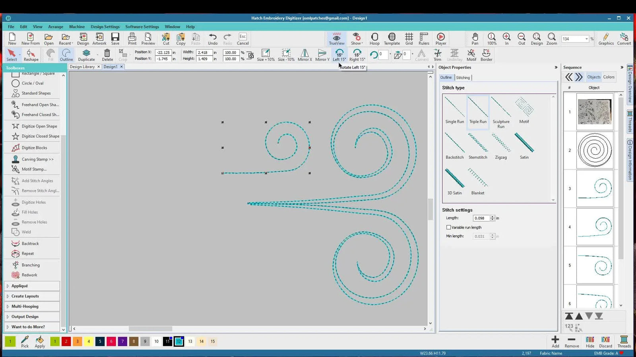The image size is (636, 357).
Task: Select the Mirror X toolbar icon
Action: point(304,55)
